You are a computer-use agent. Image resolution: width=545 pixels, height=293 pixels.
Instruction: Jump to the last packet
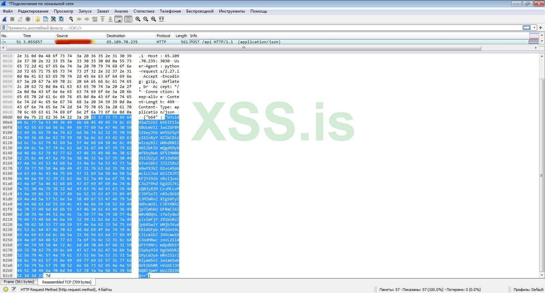click(x=110, y=19)
